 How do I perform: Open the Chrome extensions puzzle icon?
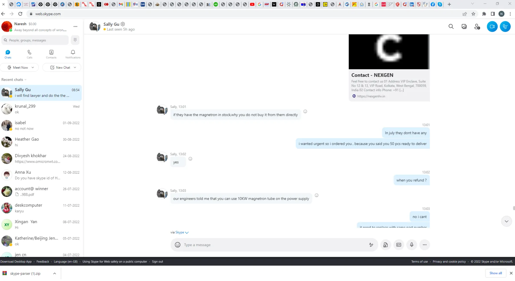pos(484,14)
